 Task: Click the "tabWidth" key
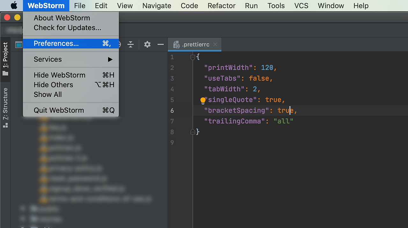(x=224, y=89)
